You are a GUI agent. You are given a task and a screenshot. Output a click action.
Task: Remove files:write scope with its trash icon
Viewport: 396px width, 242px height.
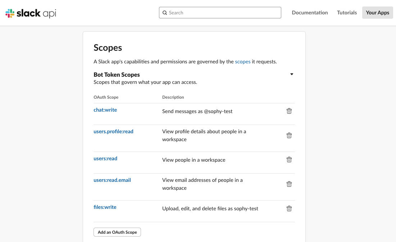[x=289, y=209]
